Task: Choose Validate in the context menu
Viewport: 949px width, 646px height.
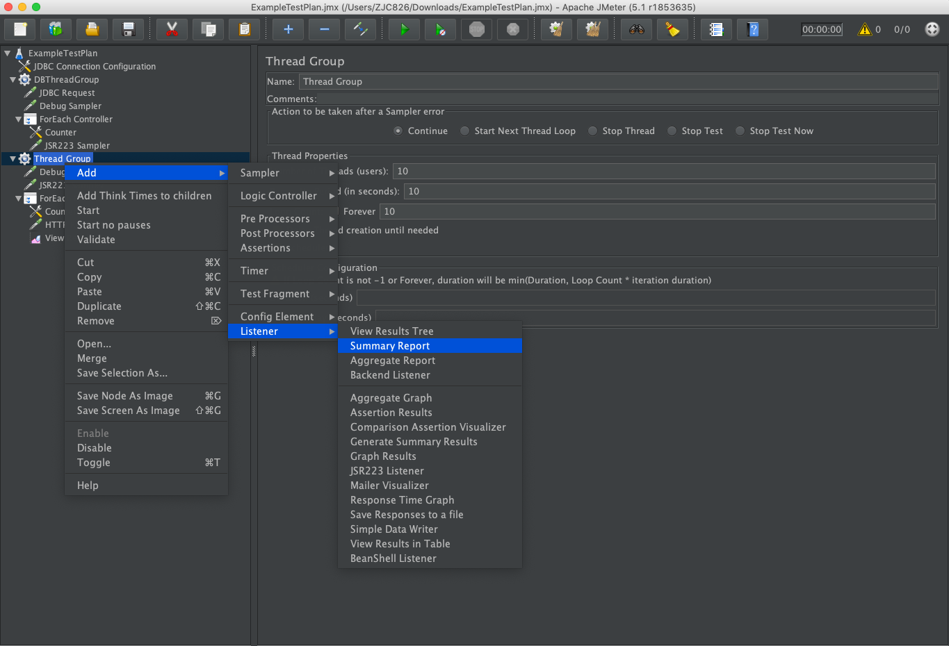Action: click(146, 240)
